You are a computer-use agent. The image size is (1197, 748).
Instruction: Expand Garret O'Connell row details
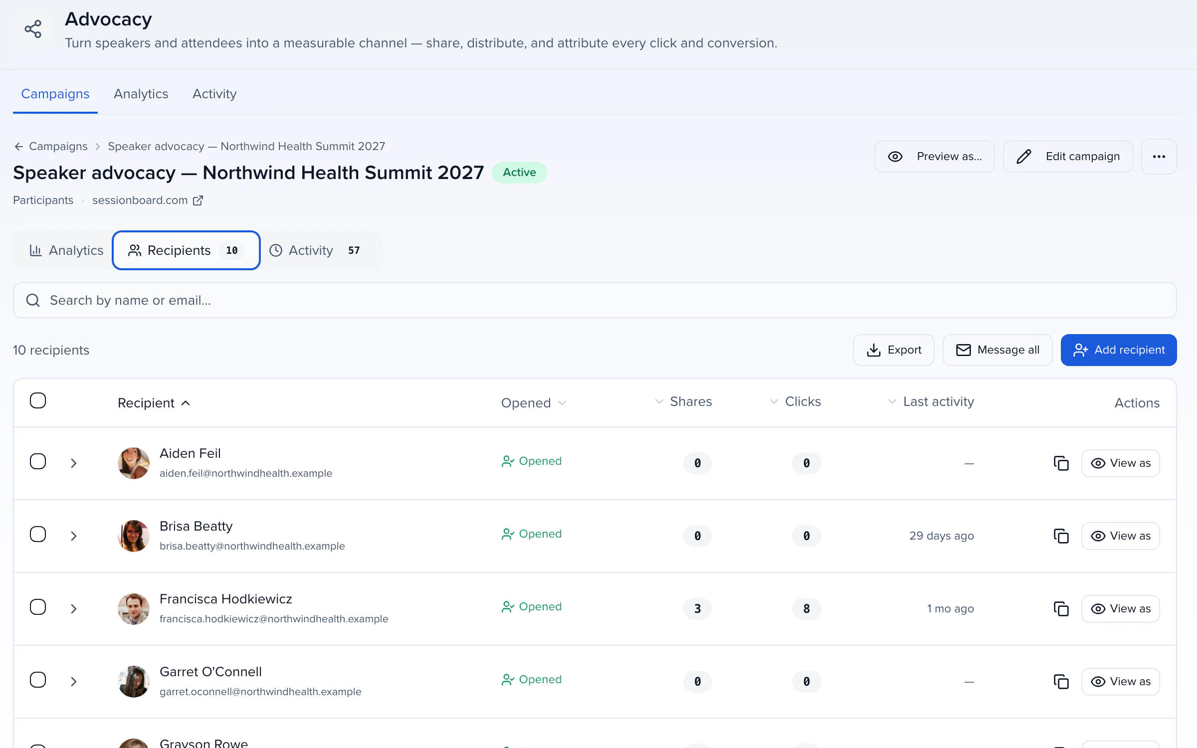74,682
